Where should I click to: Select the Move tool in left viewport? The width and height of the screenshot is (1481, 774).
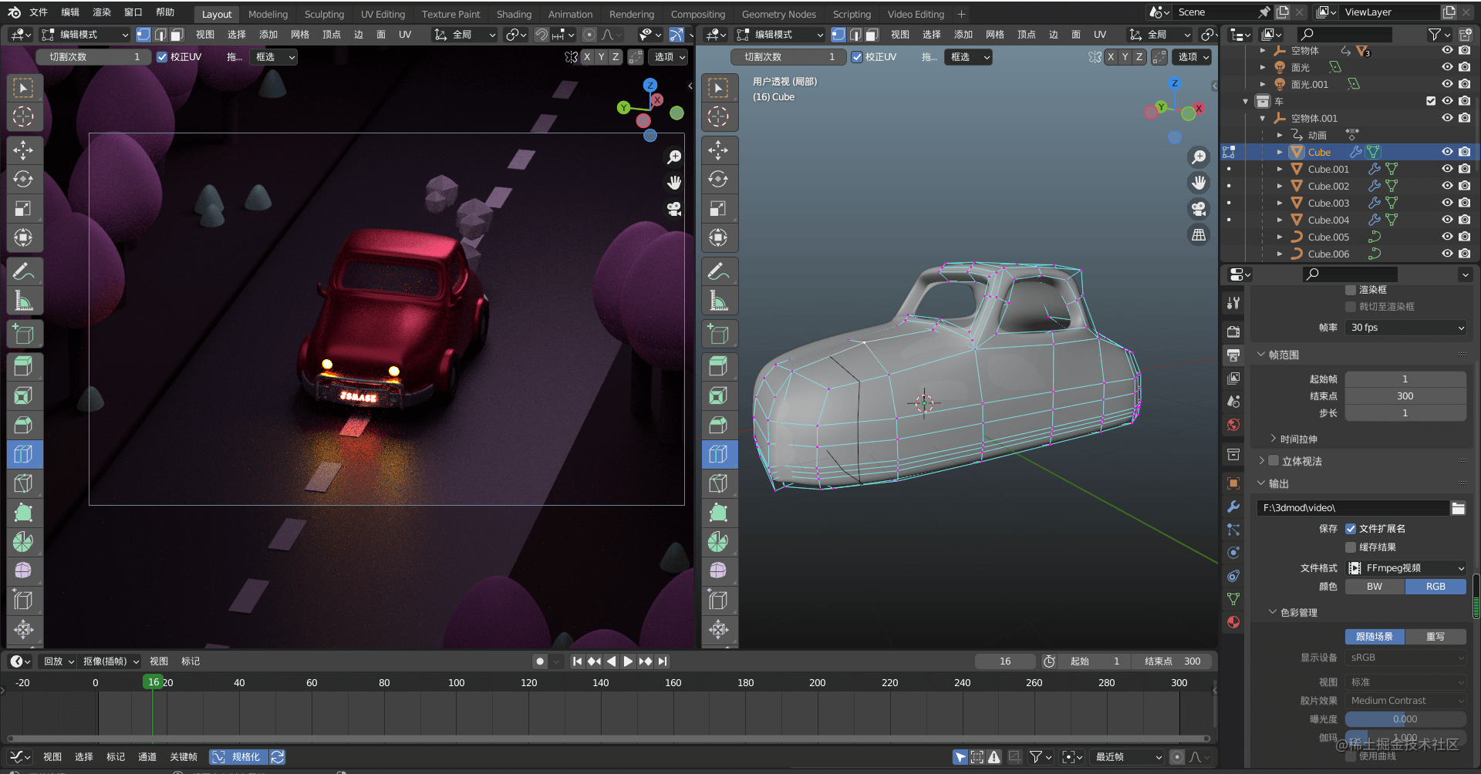coord(24,150)
